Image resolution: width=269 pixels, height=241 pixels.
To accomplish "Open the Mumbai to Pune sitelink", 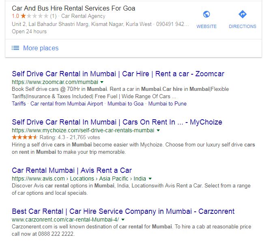I will point(167,103).
